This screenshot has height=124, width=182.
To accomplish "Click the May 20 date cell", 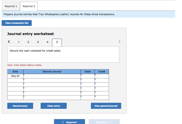I will click(15, 76).
